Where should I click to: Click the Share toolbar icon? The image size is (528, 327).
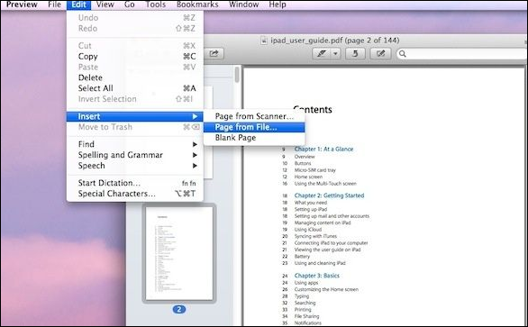[x=214, y=53]
